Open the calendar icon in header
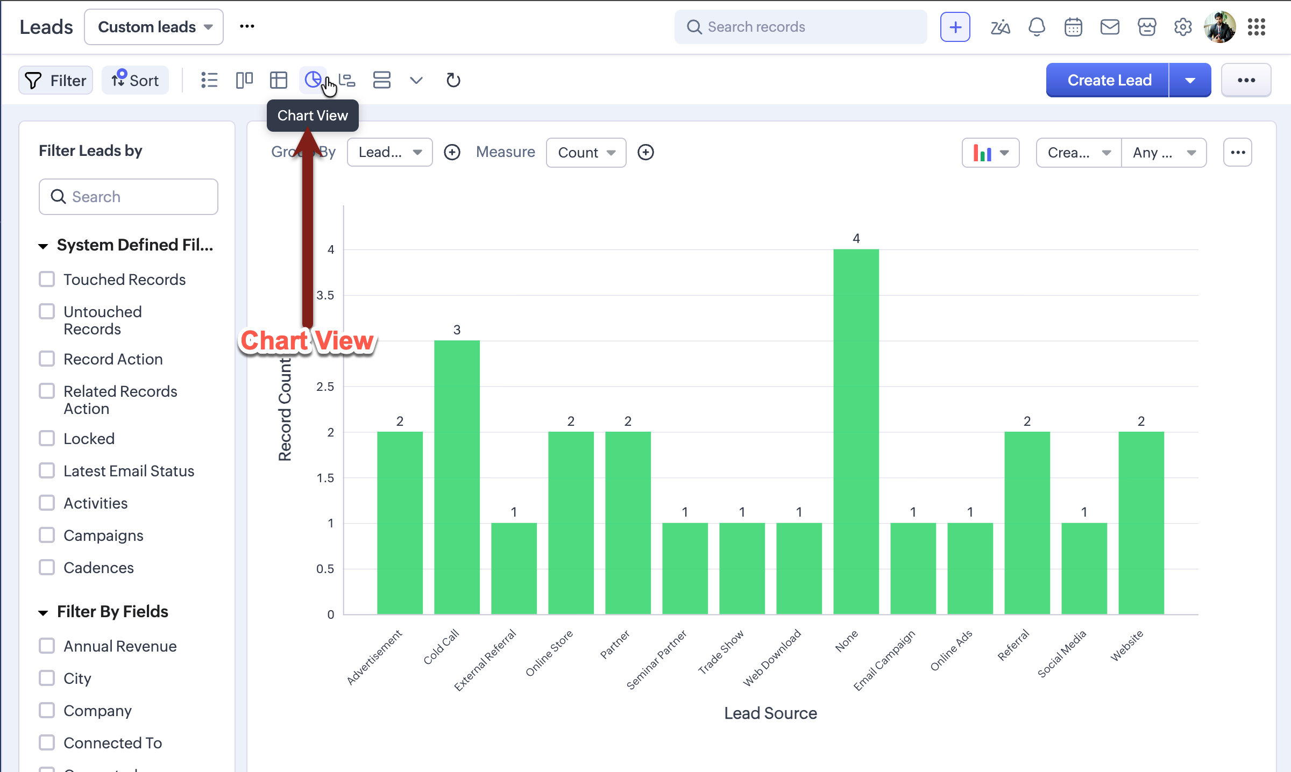The height and width of the screenshot is (772, 1291). coord(1073,27)
